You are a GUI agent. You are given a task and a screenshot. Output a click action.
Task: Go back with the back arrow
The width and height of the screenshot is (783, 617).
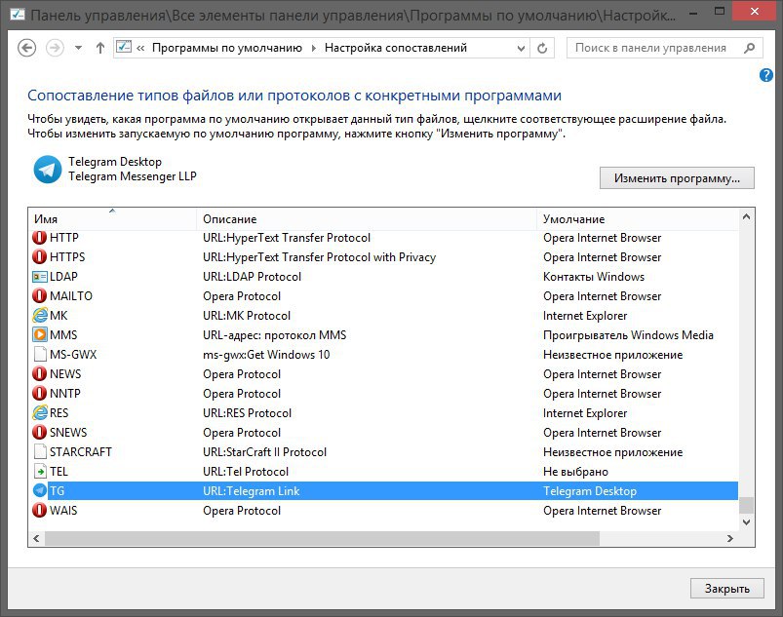coord(26,48)
